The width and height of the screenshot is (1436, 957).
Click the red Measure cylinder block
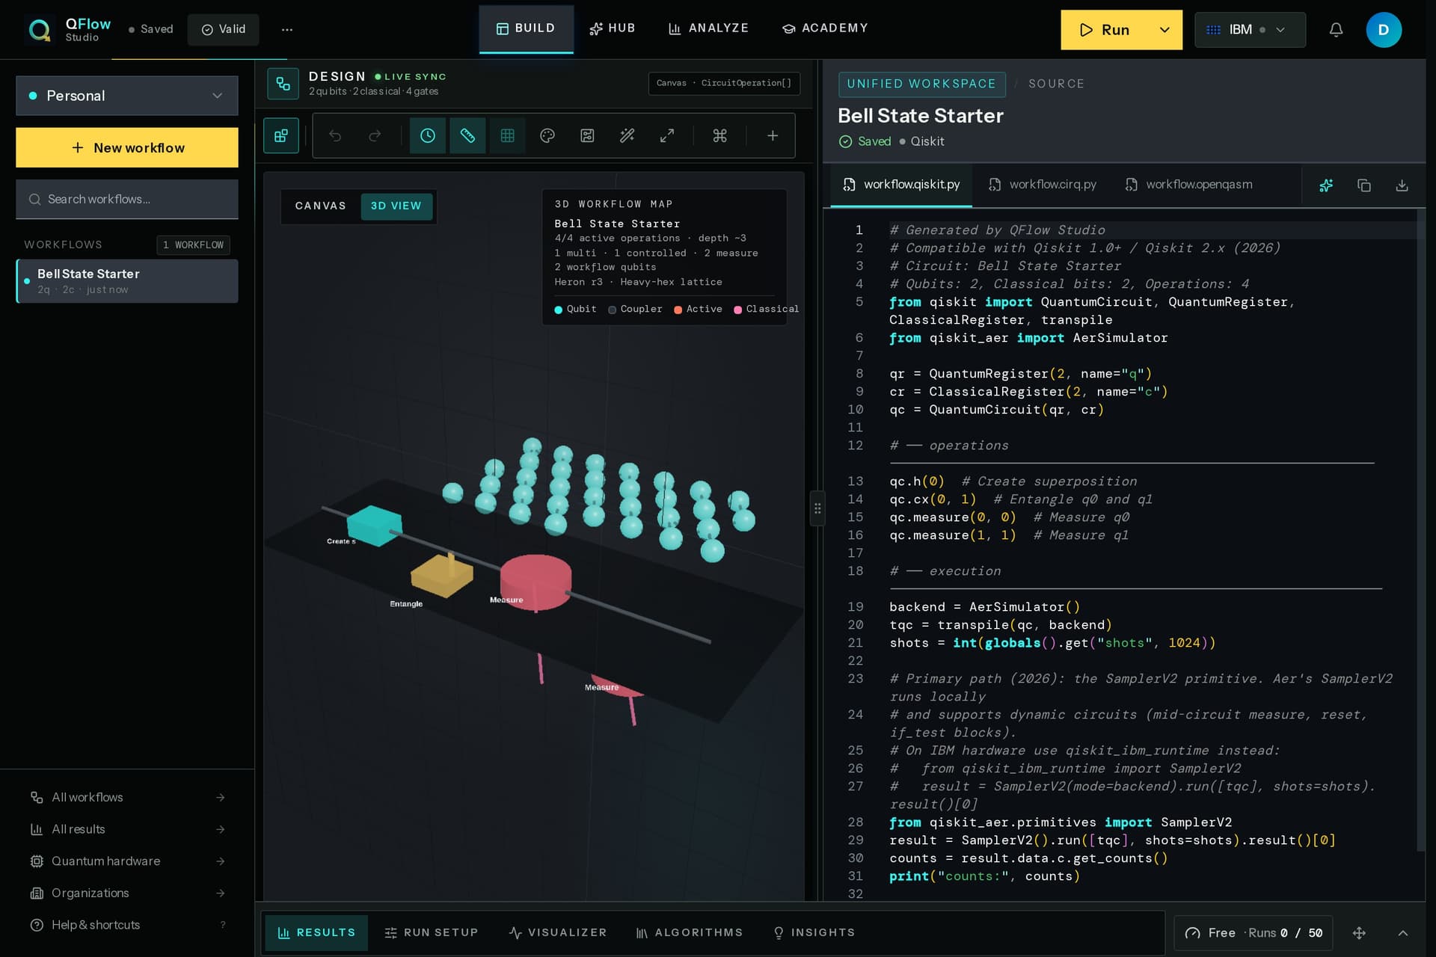[x=536, y=582]
